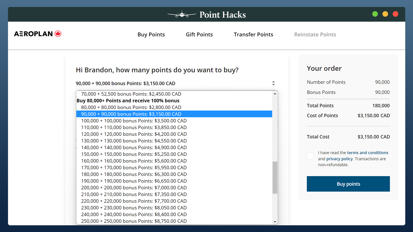Pick 130,000 + 130,000 bonus Points option

pos(174,141)
